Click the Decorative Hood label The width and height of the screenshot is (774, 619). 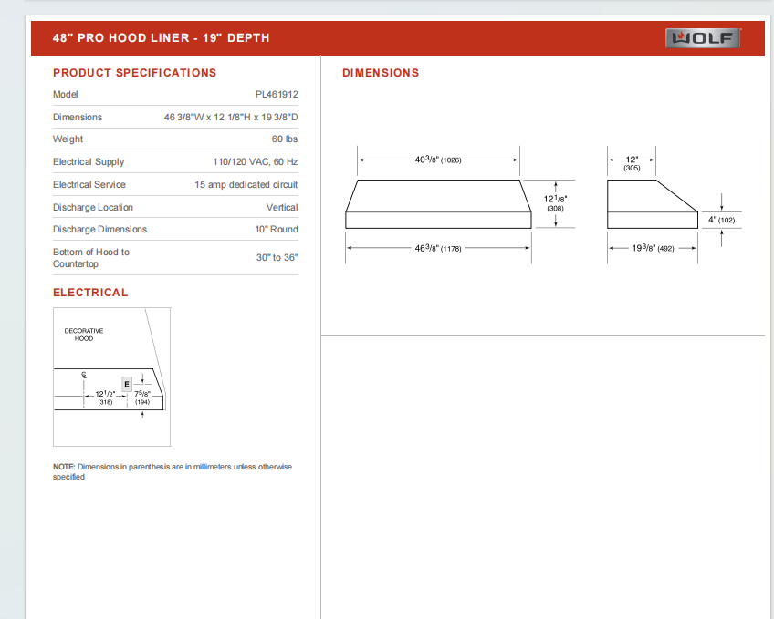(x=84, y=334)
